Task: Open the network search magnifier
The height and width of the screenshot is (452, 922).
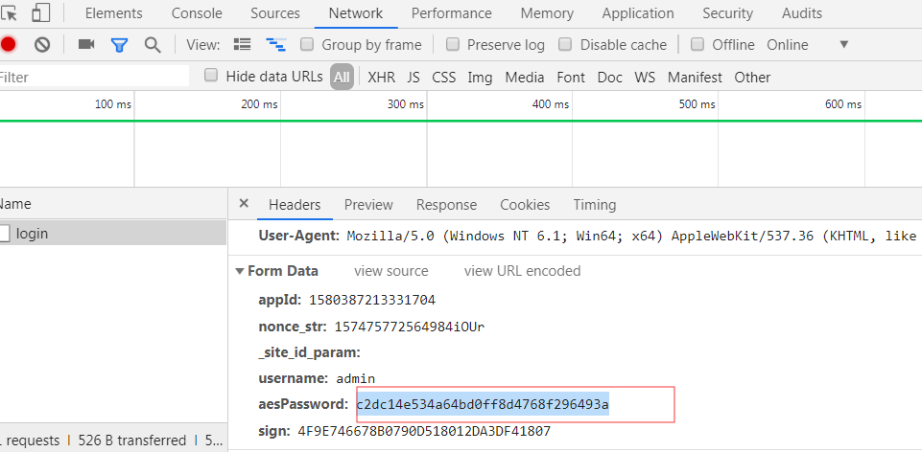Action: pyautogui.click(x=152, y=45)
